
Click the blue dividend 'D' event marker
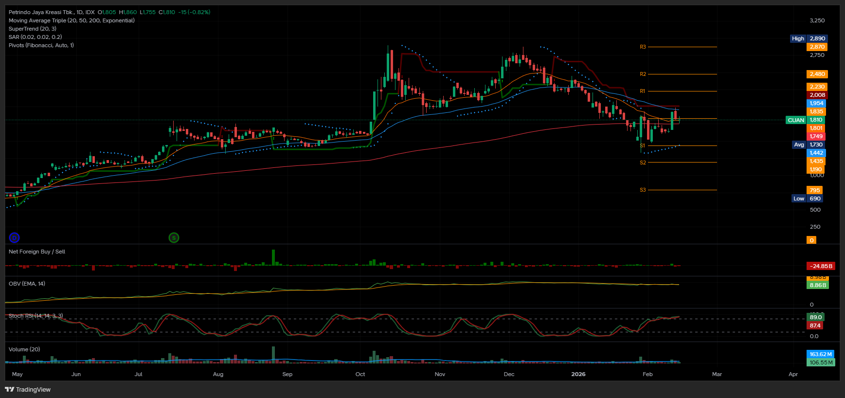[x=15, y=237]
